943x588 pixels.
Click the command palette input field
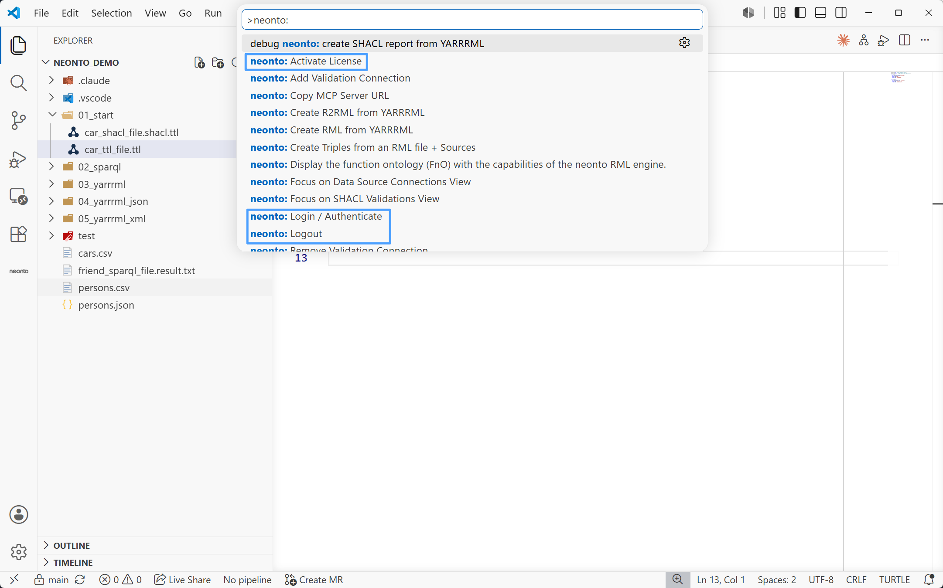click(x=472, y=20)
